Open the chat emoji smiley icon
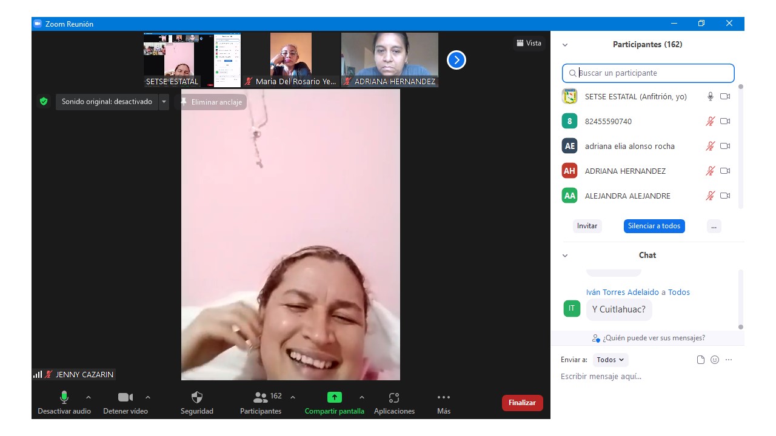The height and width of the screenshot is (436, 776). (715, 360)
